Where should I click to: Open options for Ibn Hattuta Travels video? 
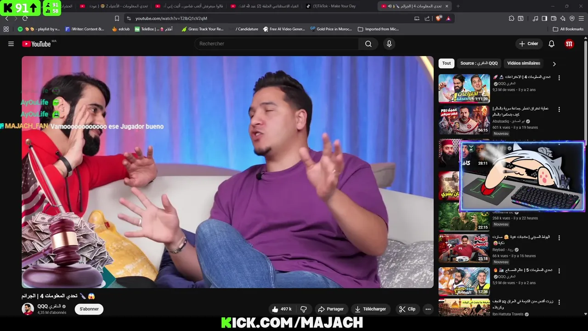click(559, 302)
